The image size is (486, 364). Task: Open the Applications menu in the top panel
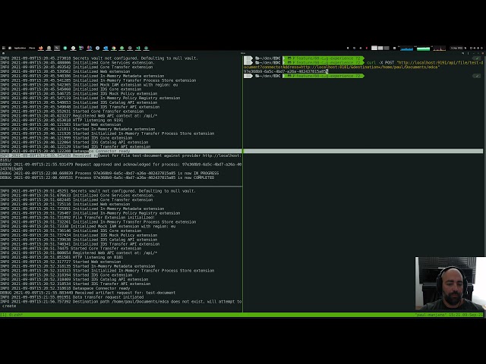click(x=20, y=48)
